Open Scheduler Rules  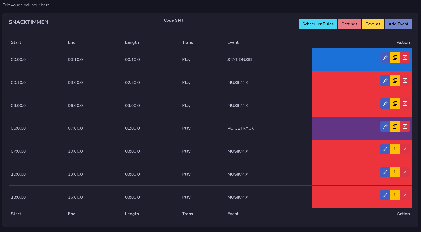click(318, 24)
